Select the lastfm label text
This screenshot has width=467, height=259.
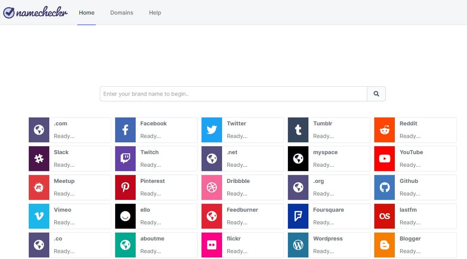coord(408,210)
